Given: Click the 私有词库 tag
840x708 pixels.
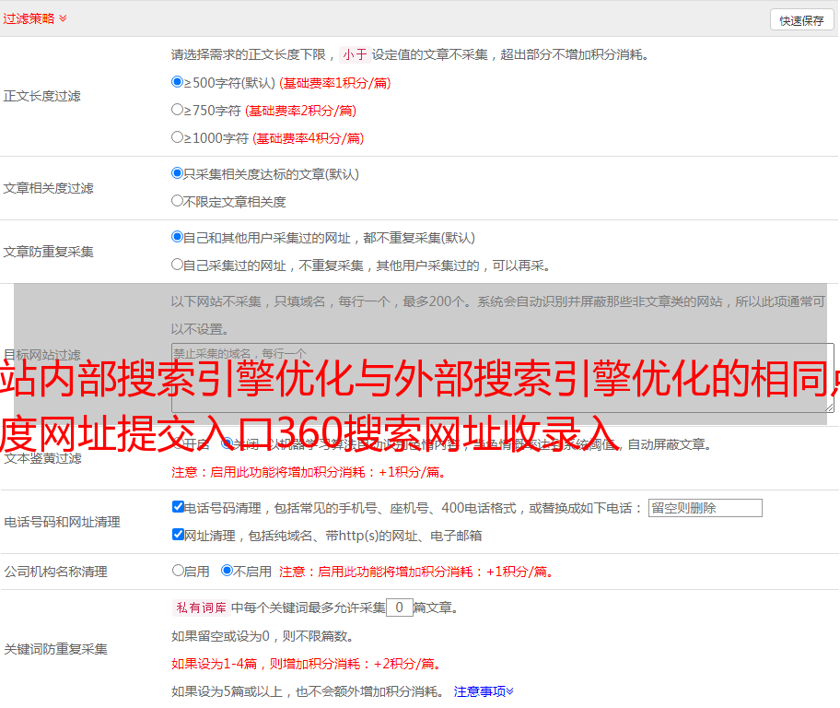Looking at the screenshot, I should [199, 608].
